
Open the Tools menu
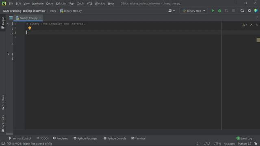(80, 4)
